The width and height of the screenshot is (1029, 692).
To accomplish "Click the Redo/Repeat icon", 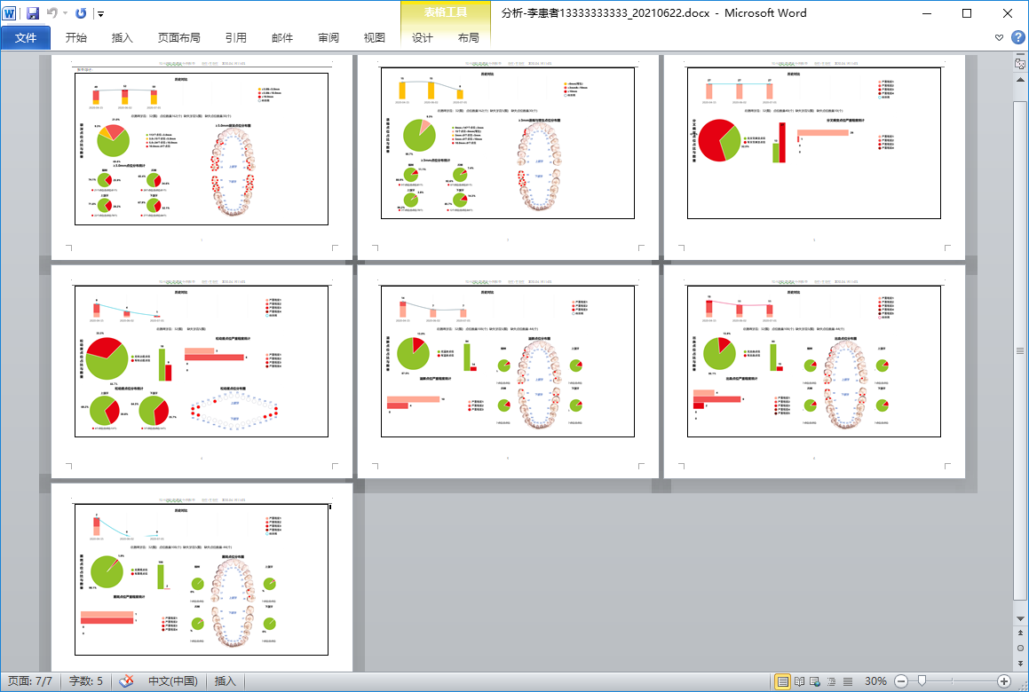I will [81, 13].
